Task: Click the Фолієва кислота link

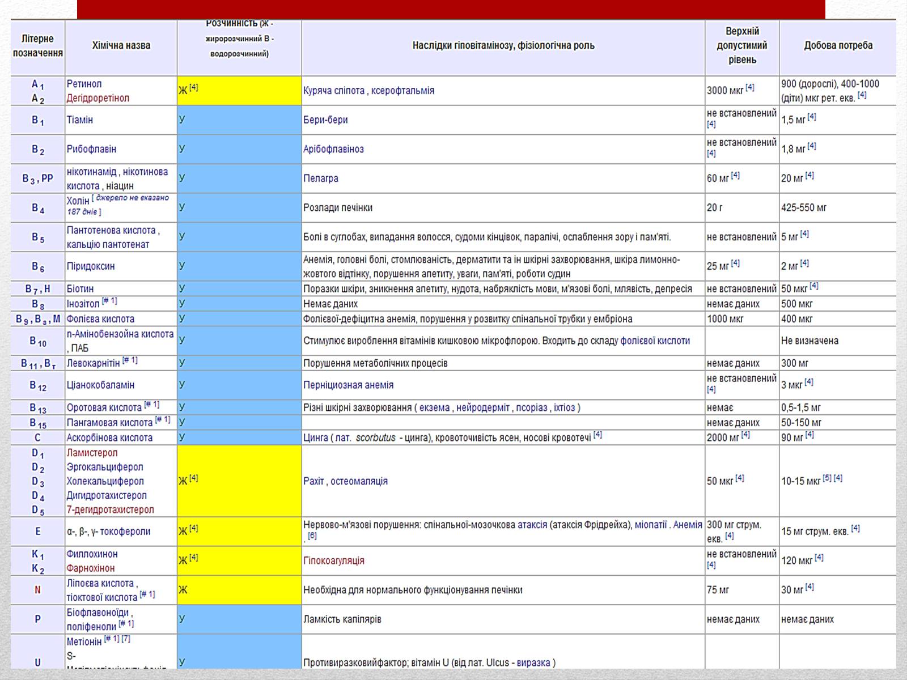Action: point(100,319)
